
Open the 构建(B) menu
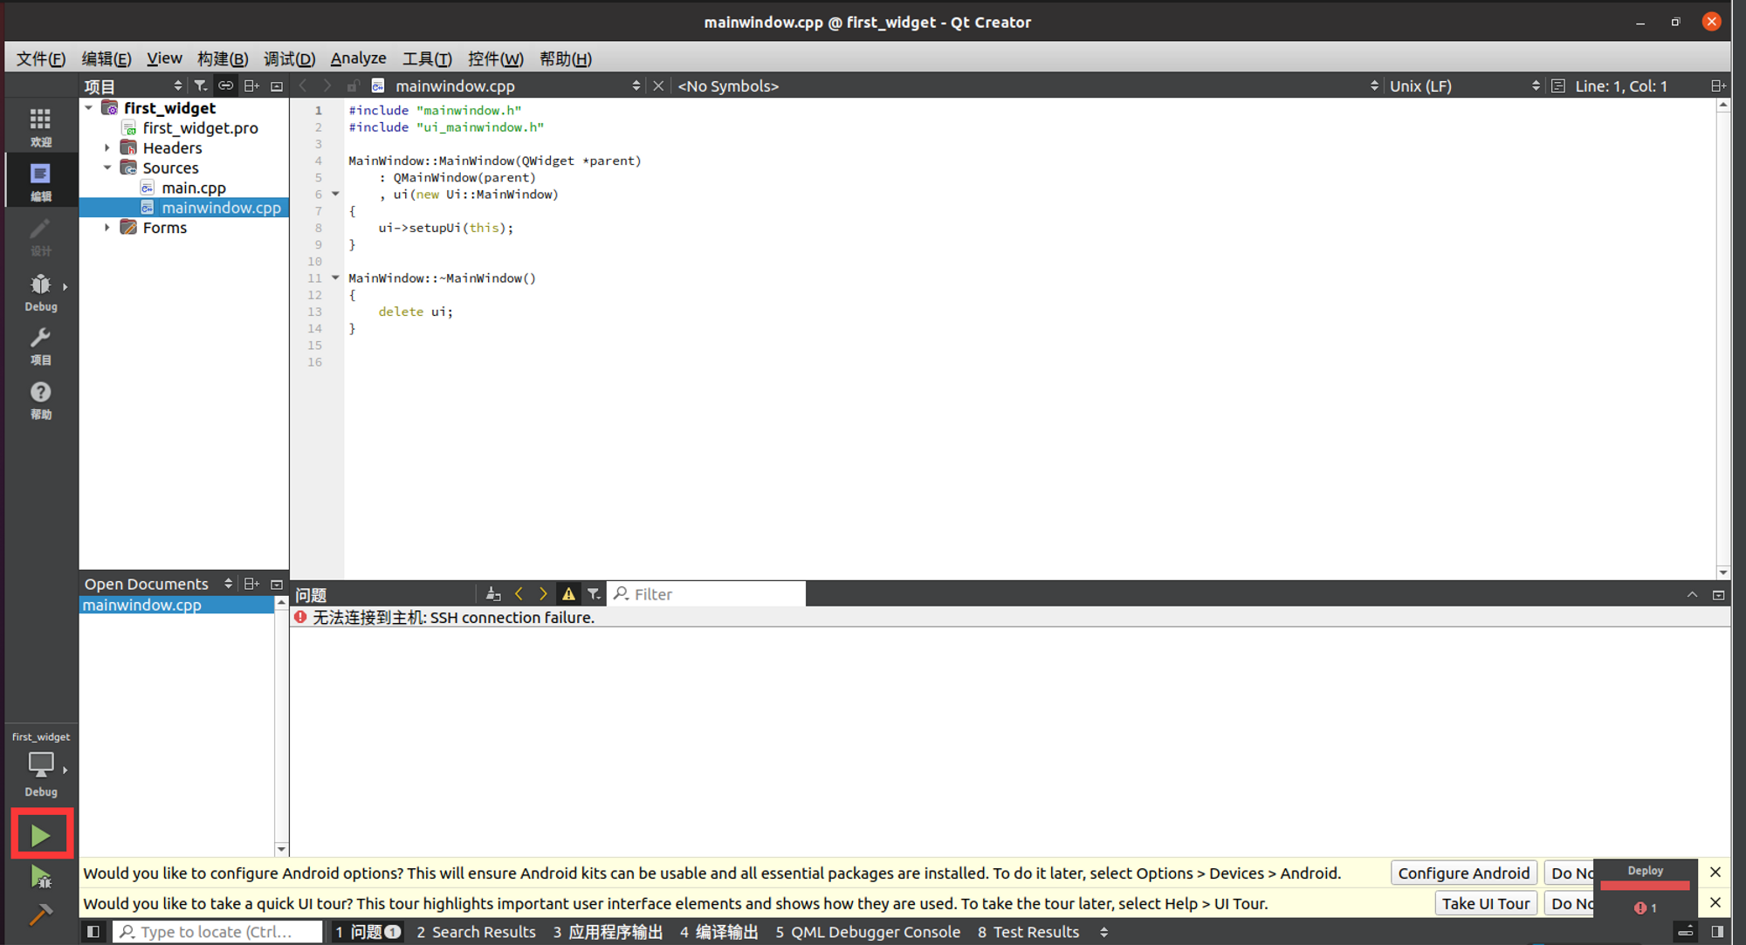[x=223, y=58]
